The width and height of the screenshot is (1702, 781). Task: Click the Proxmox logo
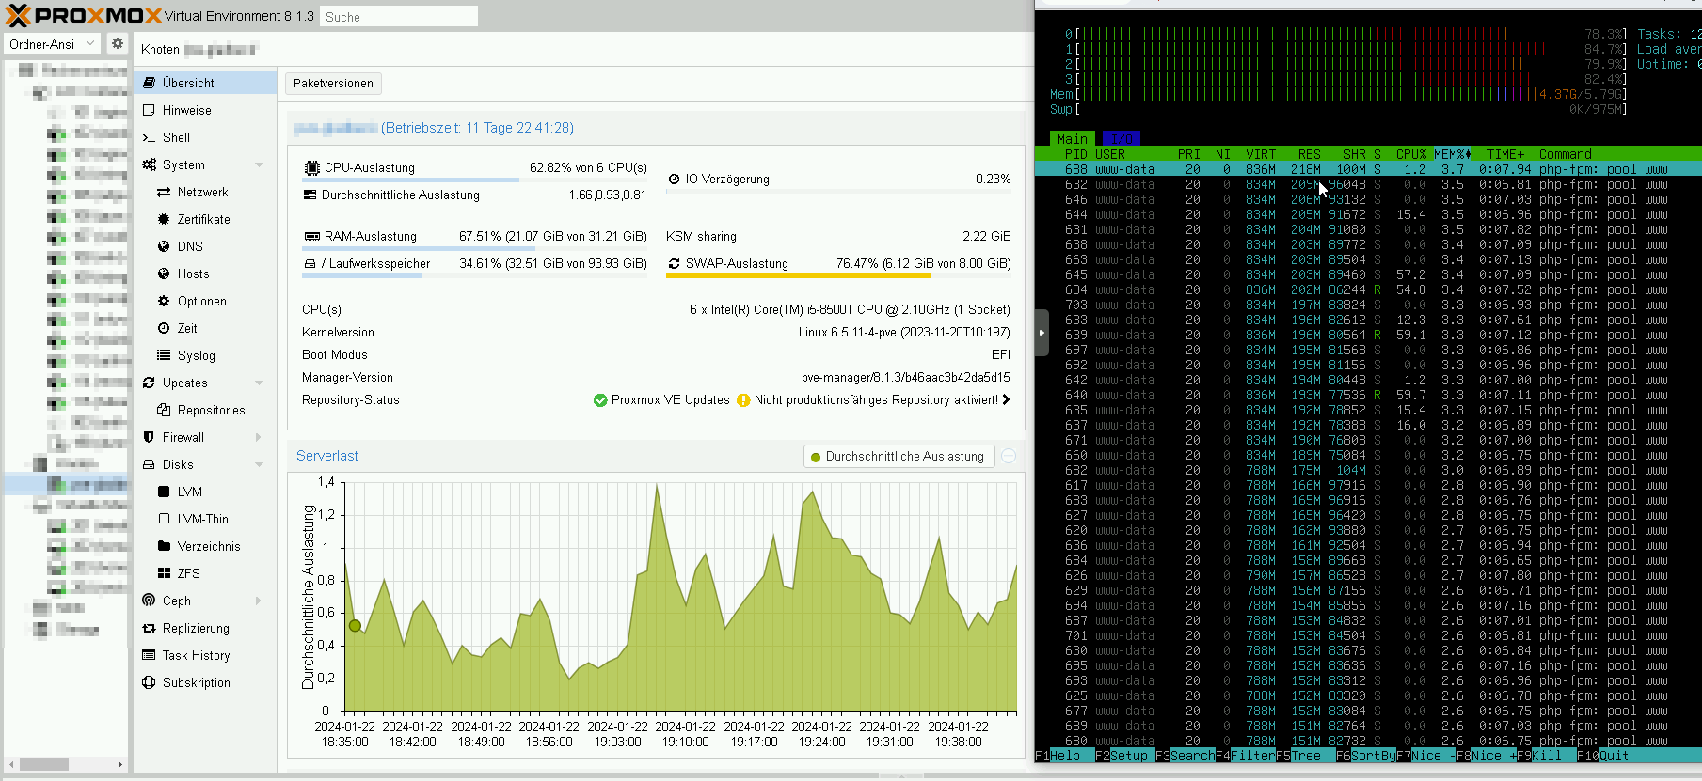(x=84, y=16)
